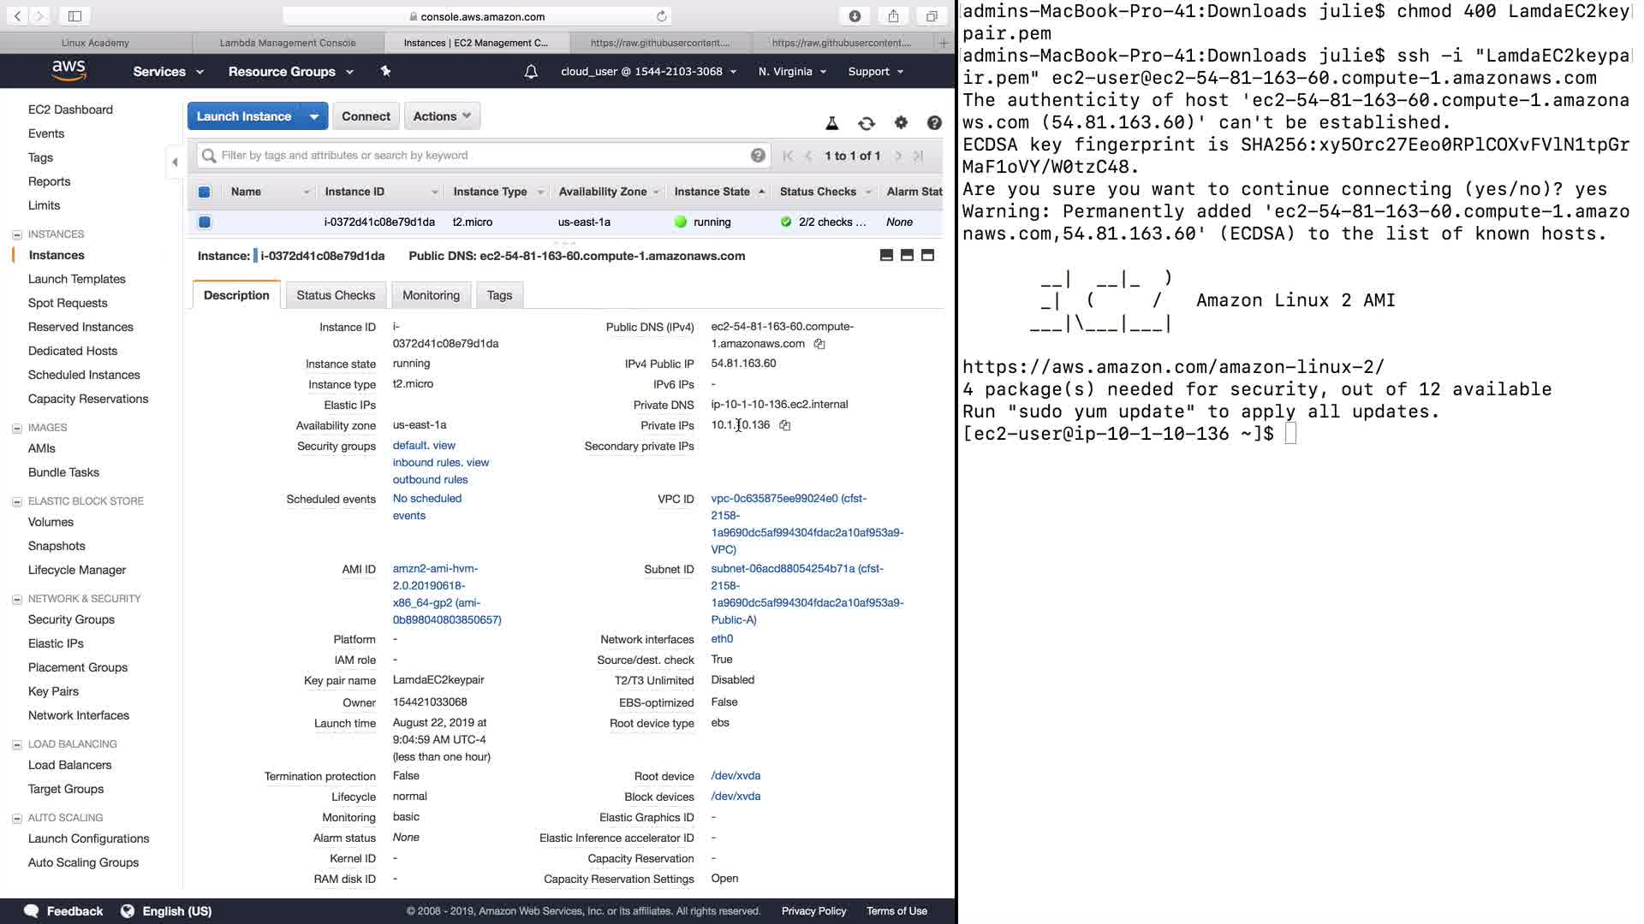The height and width of the screenshot is (924, 1644).
Task: Open the Monitoring tab
Action: point(431,295)
